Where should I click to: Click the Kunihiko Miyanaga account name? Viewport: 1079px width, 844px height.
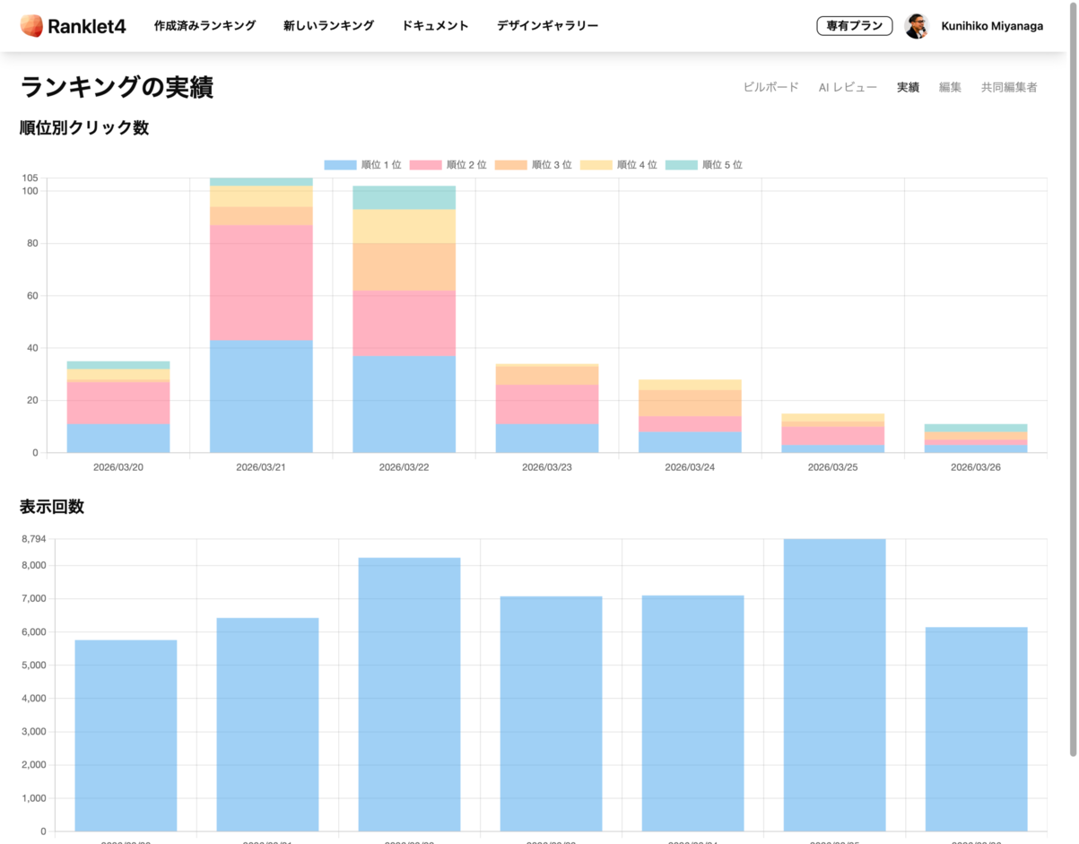click(x=990, y=26)
